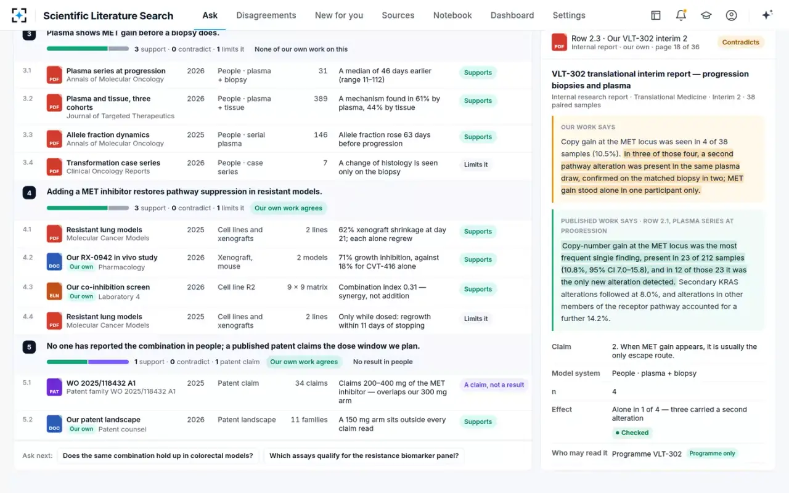Open notifications bell icon

click(x=681, y=15)
